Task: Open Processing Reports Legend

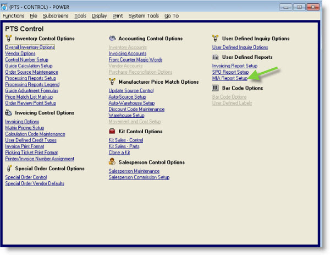Action: (x=32, y=84)
